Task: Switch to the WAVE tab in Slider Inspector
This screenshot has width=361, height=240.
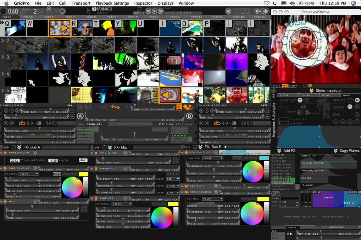Action: (x=346, y=95)
